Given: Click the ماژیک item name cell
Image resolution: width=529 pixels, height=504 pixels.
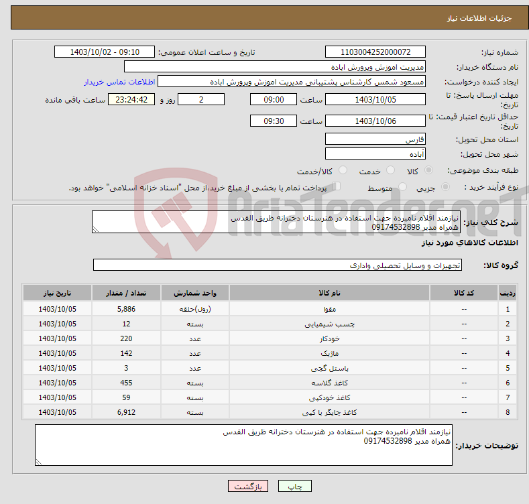Looking at the screenshot, I should pos(329,354).
